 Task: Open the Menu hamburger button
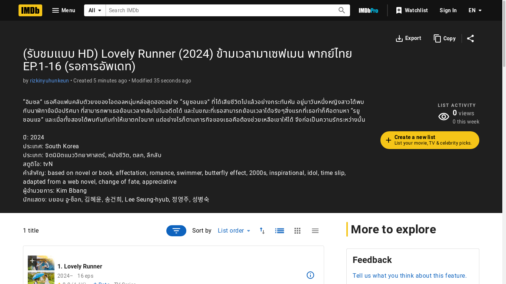click(64, 10)
